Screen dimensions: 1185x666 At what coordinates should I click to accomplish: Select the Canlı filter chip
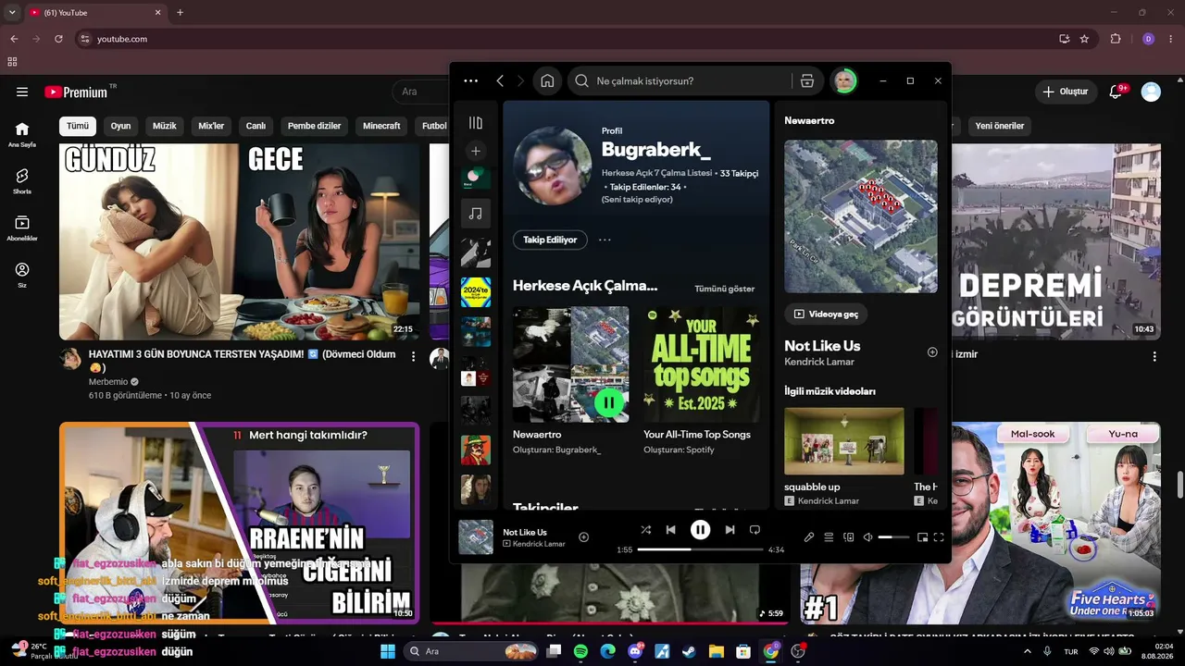(256, 126)
